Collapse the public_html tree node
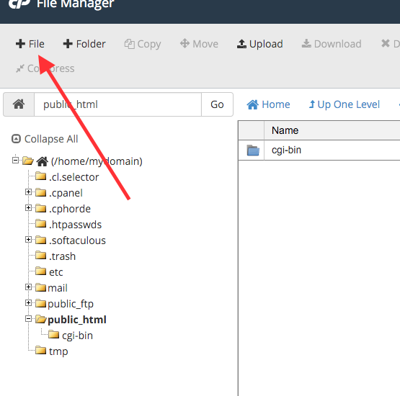This screenshot has width=400, height=396. [x=28, y=319]
